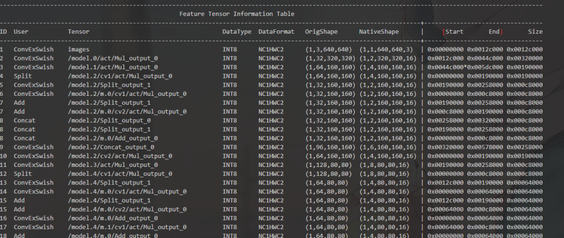The width and height of the screenshot is (564, 238).
Task: Click the Feature Tensor Information Table title
Action: point(237,14)
